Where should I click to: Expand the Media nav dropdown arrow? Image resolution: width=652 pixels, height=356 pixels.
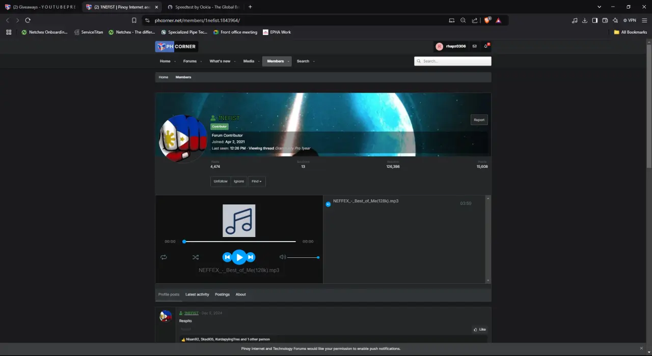(x=258, y=62)
